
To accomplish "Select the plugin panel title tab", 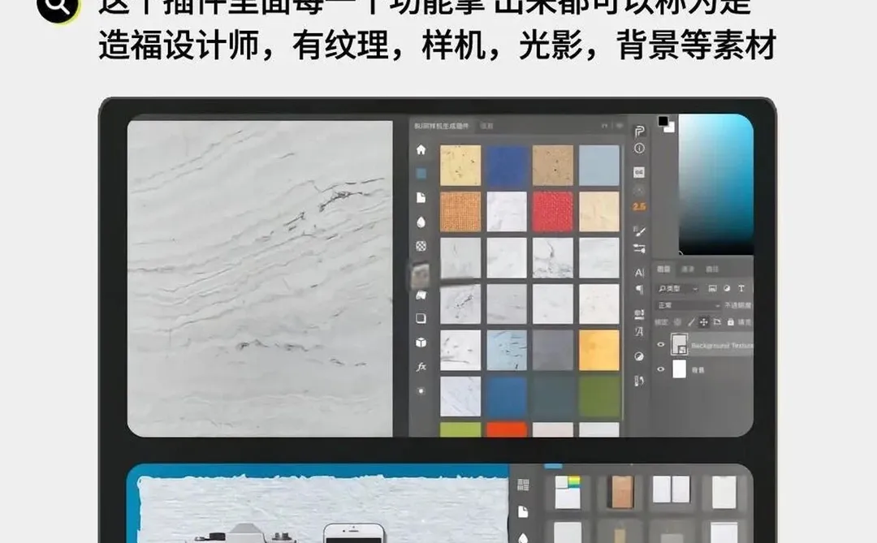I will [442, 126].
